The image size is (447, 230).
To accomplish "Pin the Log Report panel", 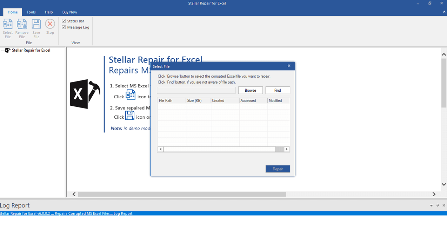I will [438, 205].
